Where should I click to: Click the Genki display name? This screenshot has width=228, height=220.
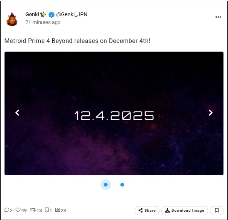tap(32, 14)
